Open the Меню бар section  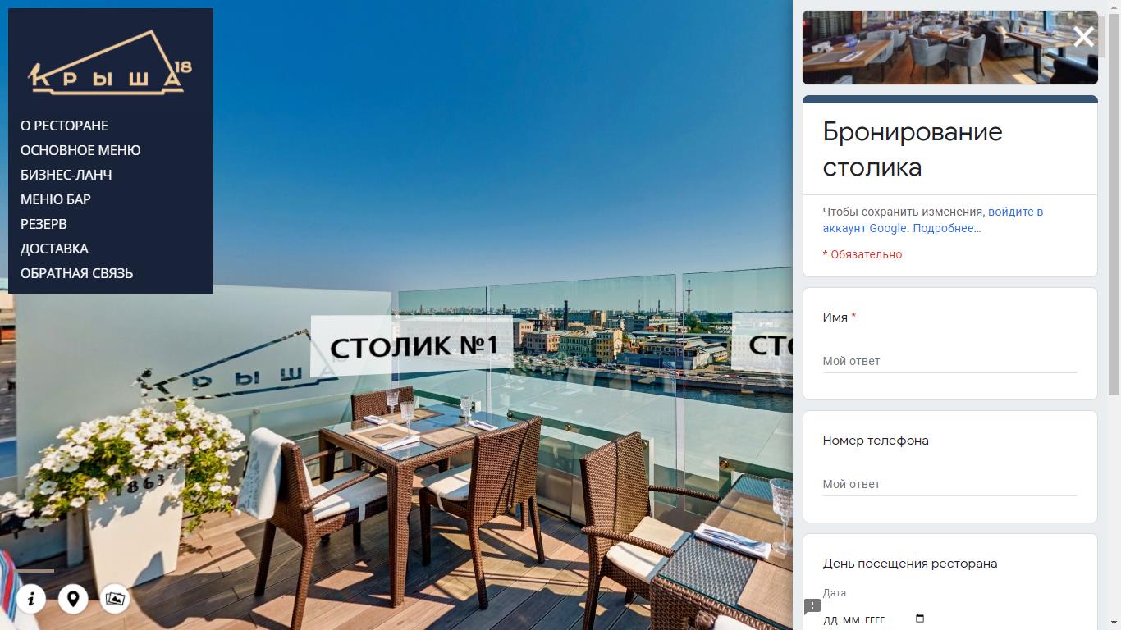click(56, 199)
